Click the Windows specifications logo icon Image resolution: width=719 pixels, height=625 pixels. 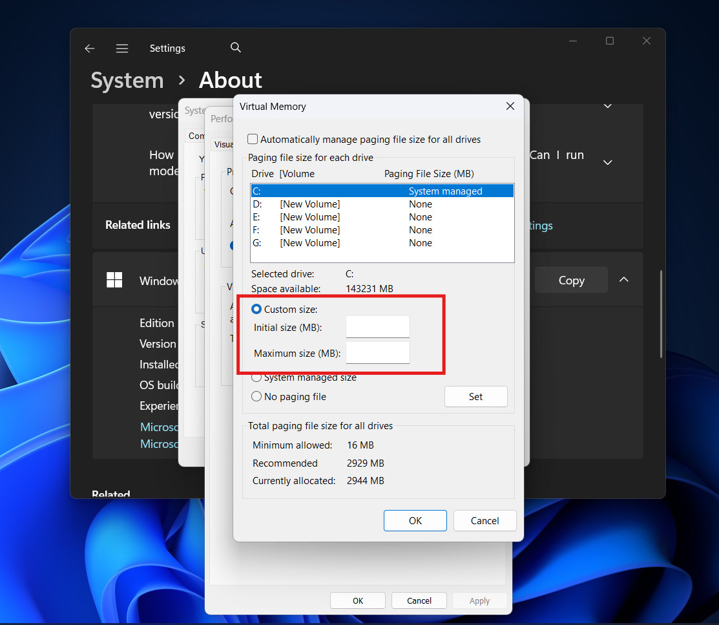114,281
